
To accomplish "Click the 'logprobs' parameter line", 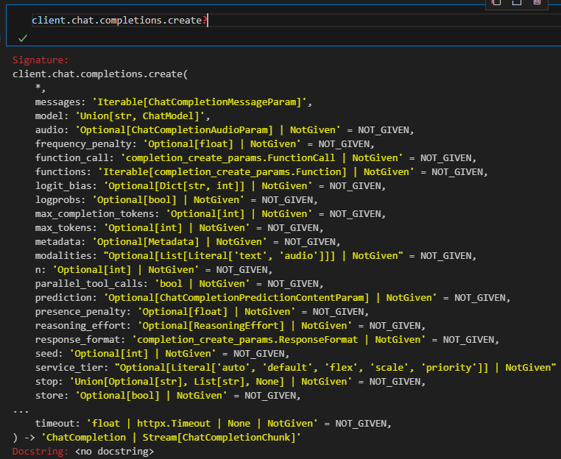I will (x=177, y=200).
